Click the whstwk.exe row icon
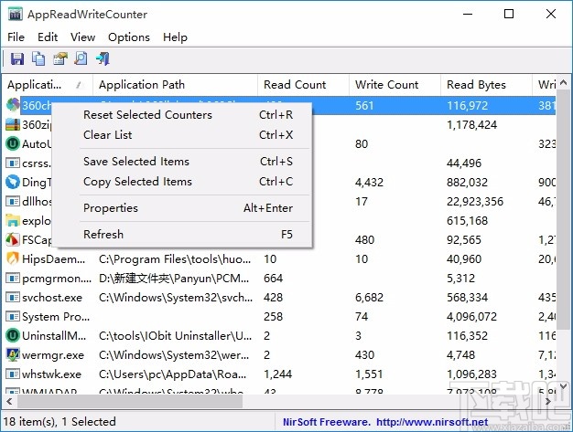The height and width of the screenshot is (432, 573). 13,374
